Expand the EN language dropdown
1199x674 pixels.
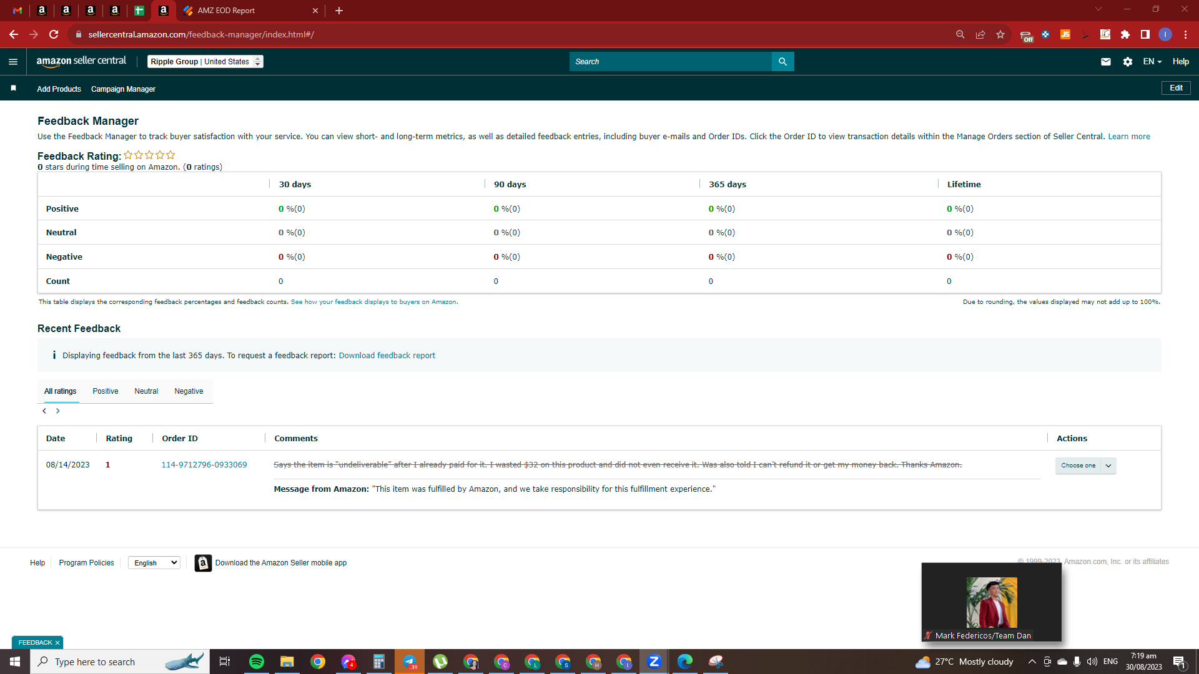pos(1152,61)
